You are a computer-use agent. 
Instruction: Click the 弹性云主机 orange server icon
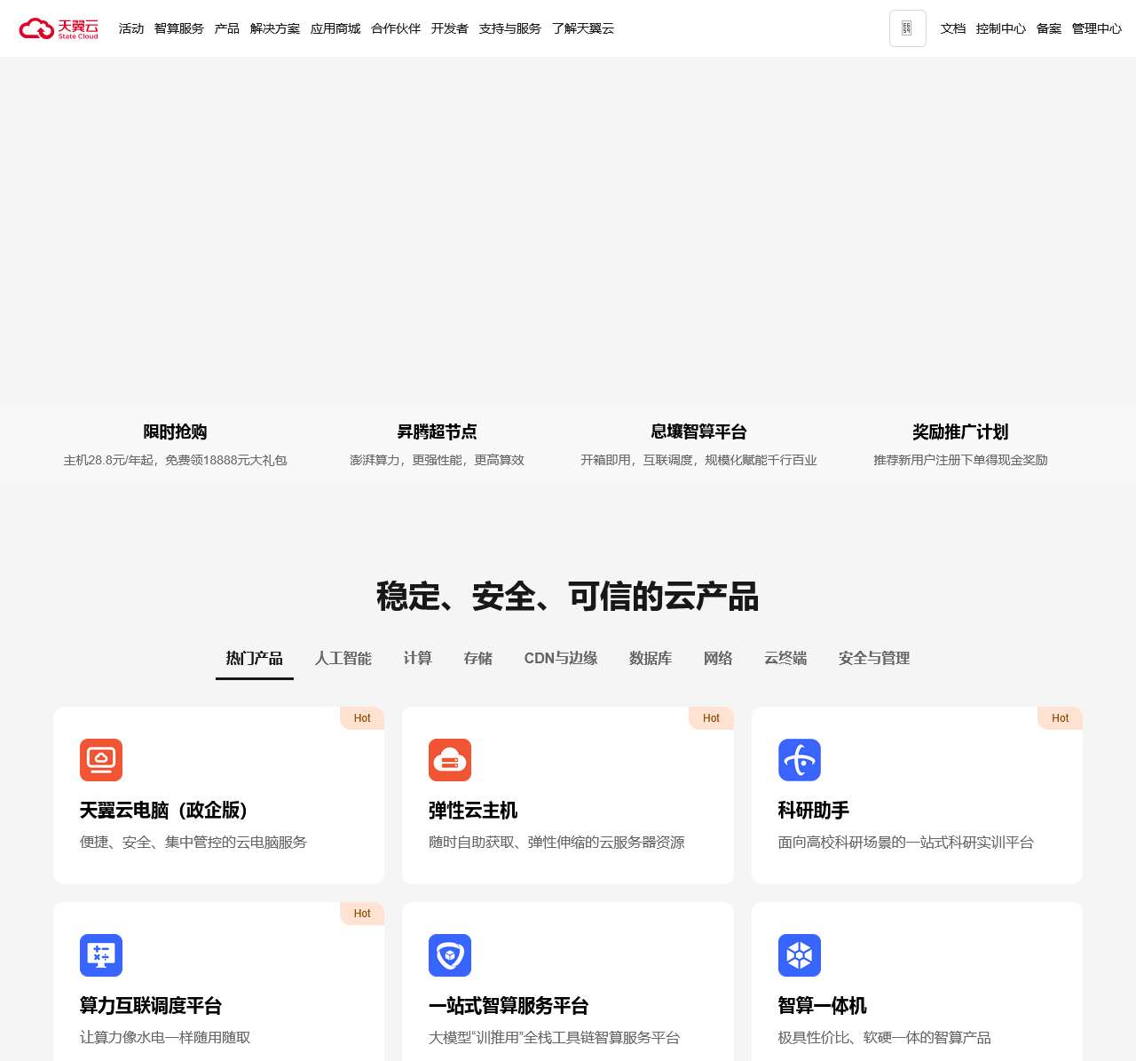coord(450,760)
